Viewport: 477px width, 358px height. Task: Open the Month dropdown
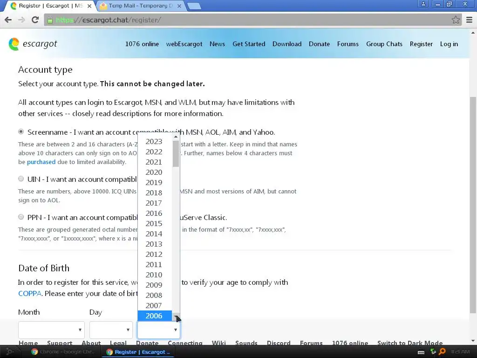(x=51, y=330)
